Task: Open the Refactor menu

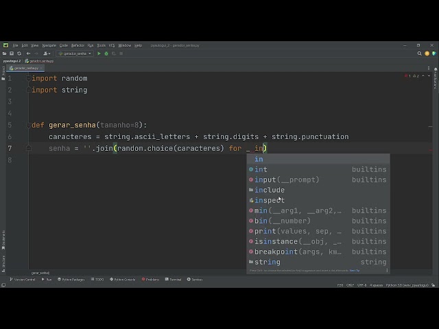Action: coord(78,45)
